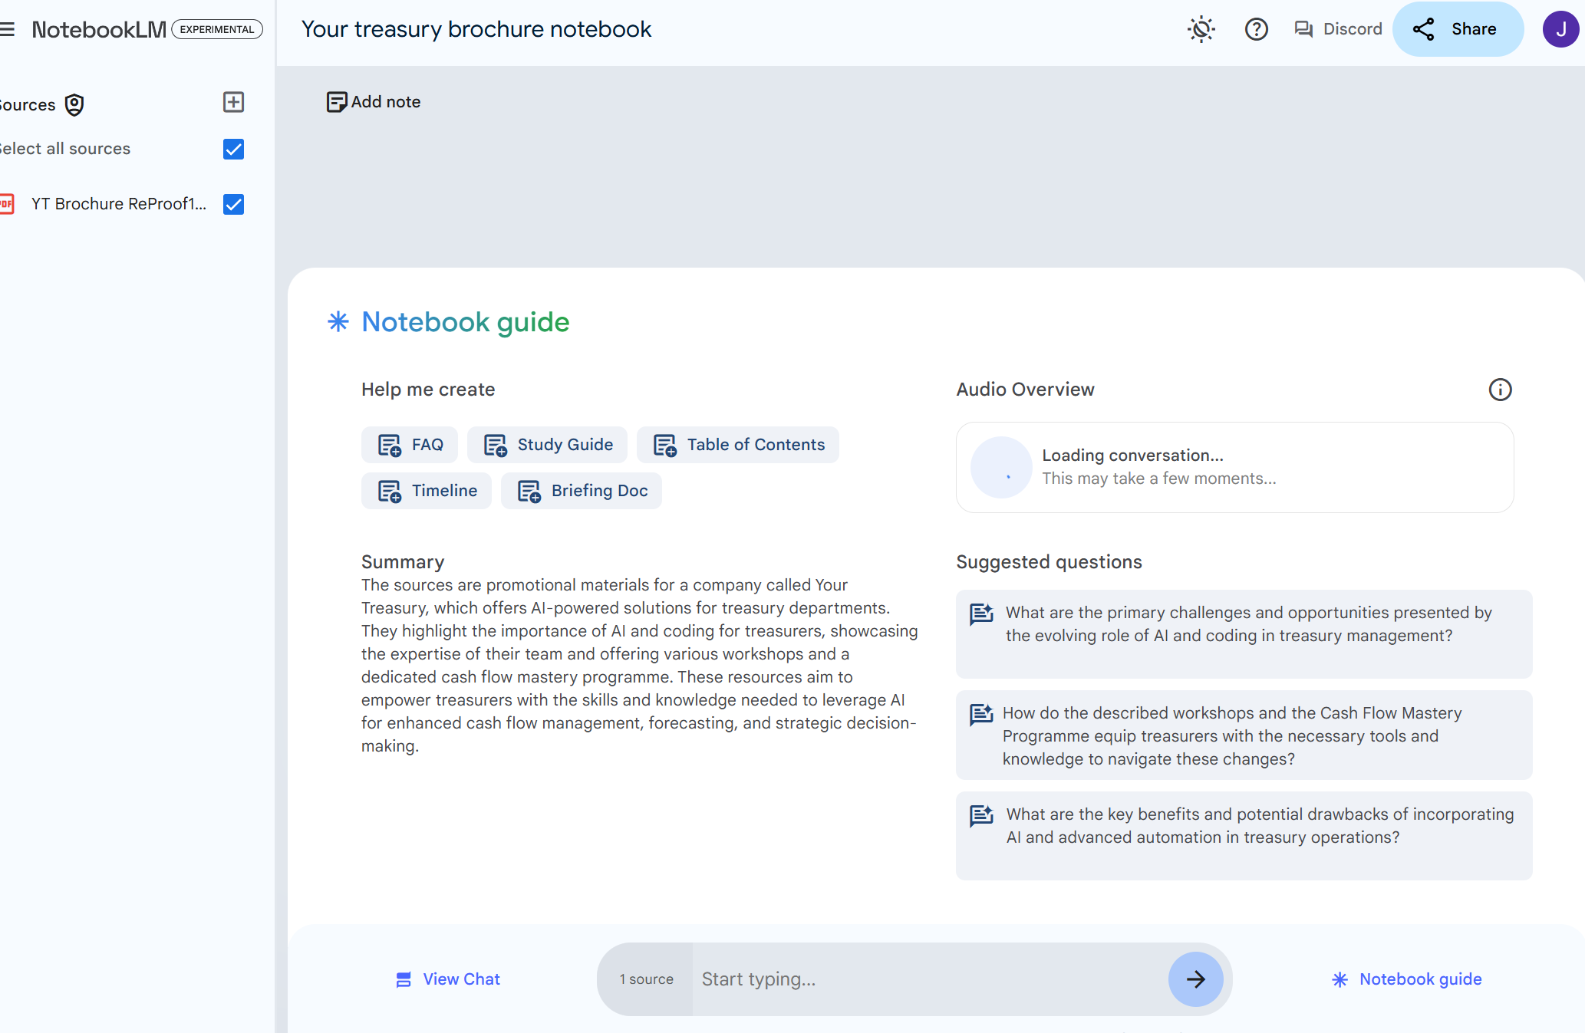The width and height of the screenshot is (1585, 1033).
Task: Click the Audio Overview info icon
Action: click(1501, 390)
